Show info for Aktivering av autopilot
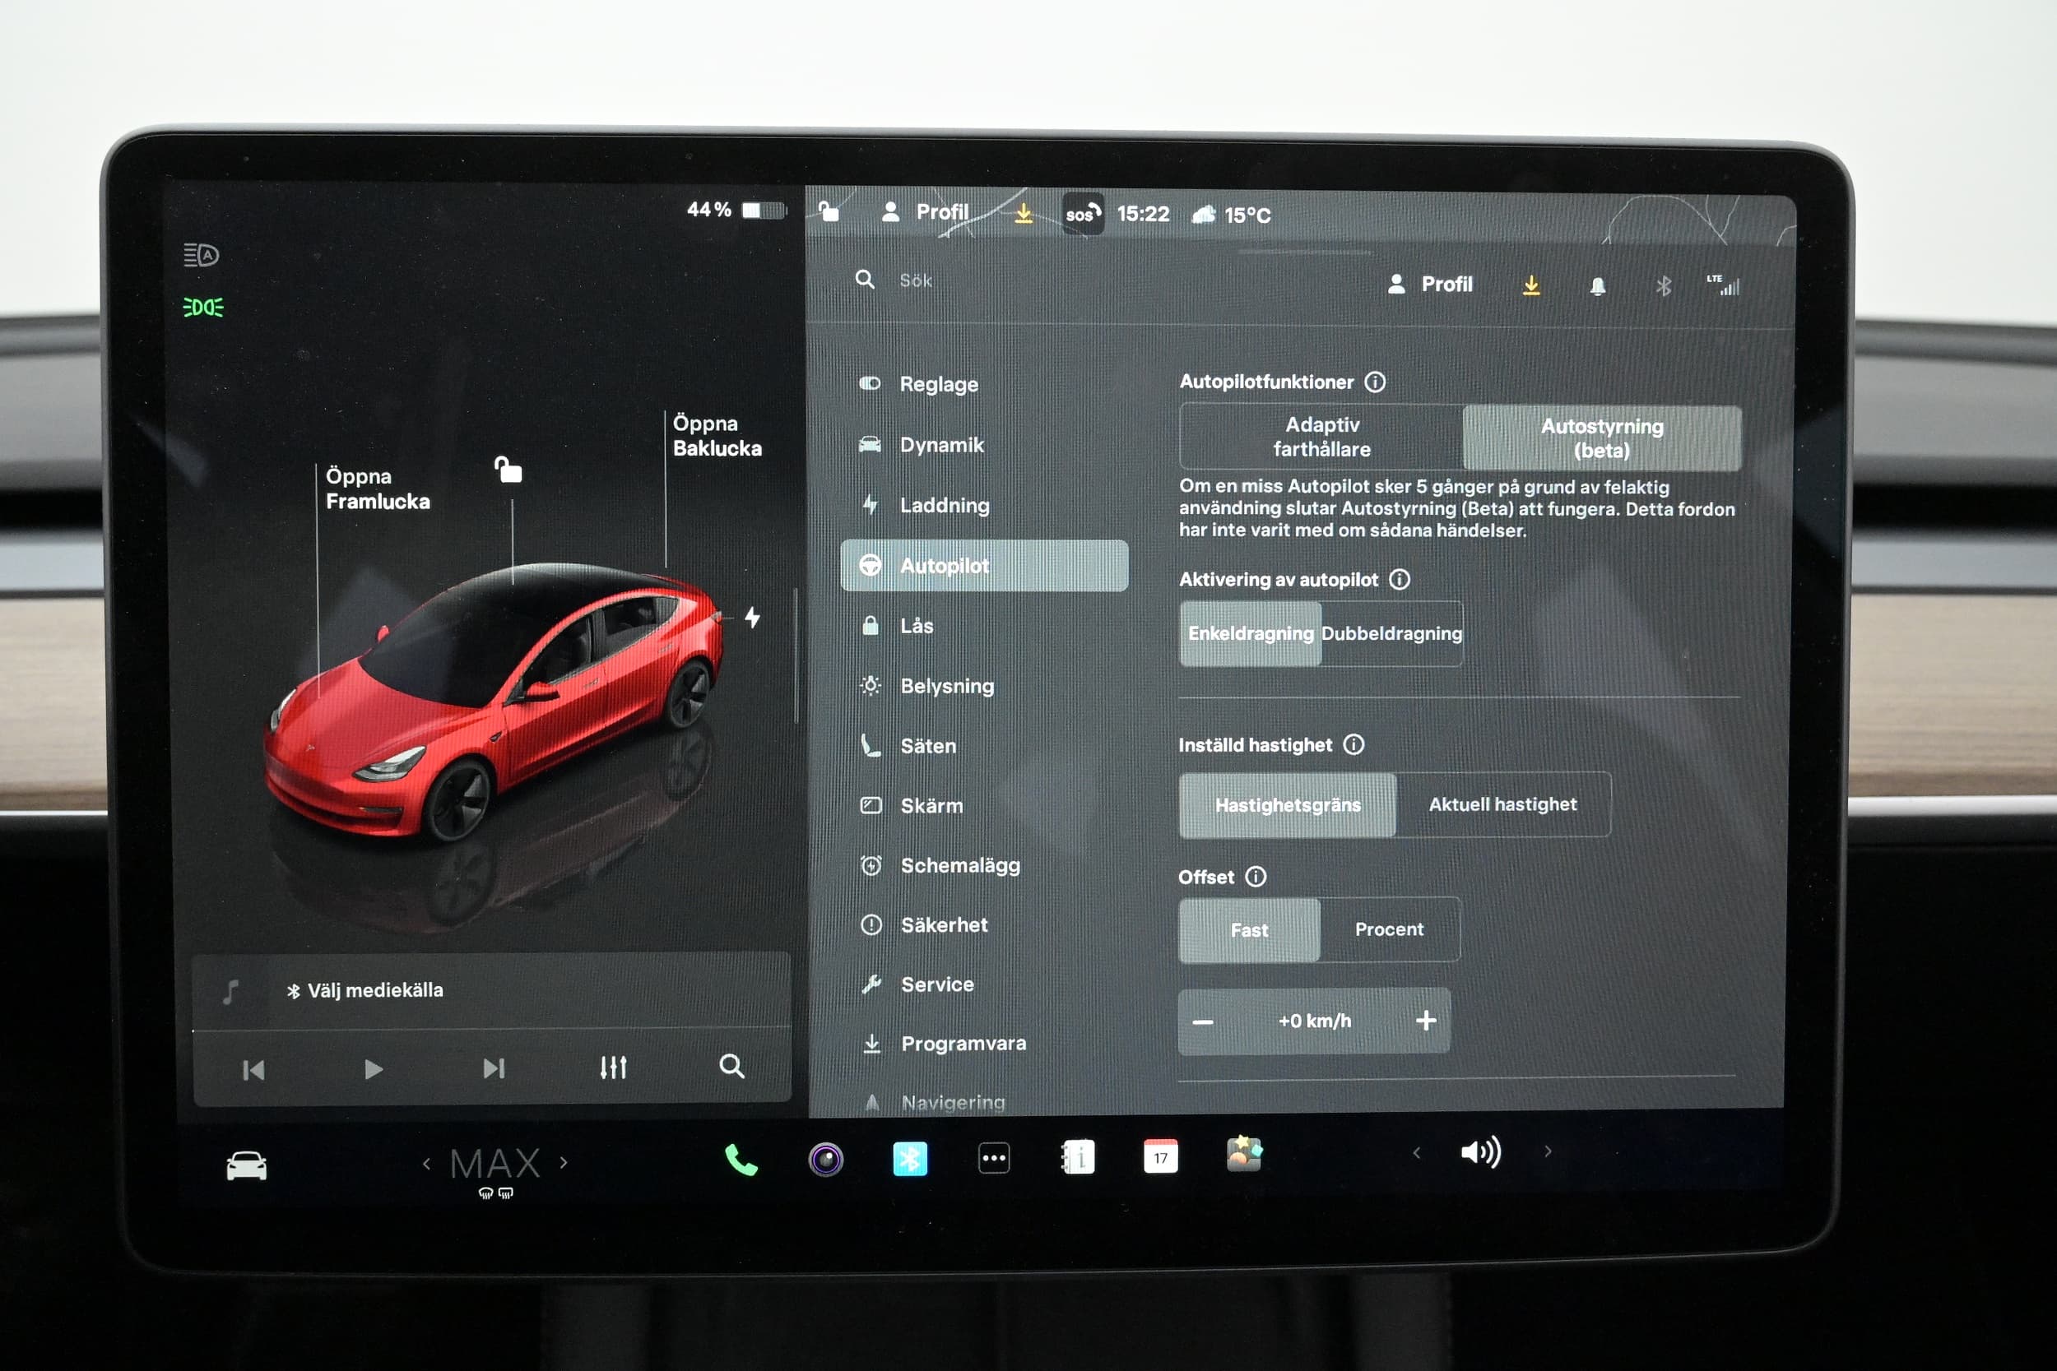This screenshot has width=2057, height=1371. pyautogui.click(x=1400, y=579)
